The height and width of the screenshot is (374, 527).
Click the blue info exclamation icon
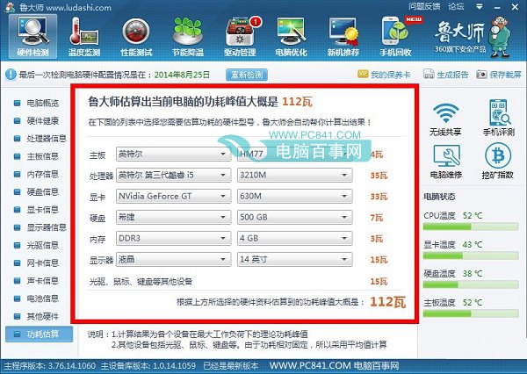pos(11,74)
